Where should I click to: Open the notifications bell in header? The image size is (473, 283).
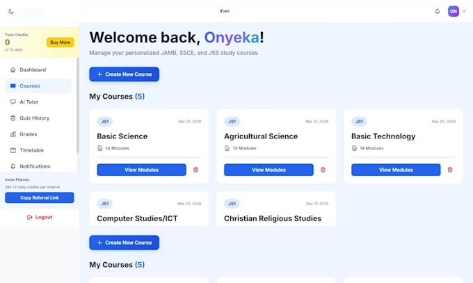pyautogui.click(x=437, y=11)
